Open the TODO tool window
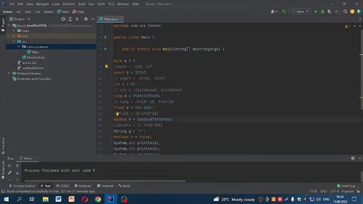The width and height of the screenshot is (363, 204). (x=62, y=186)
